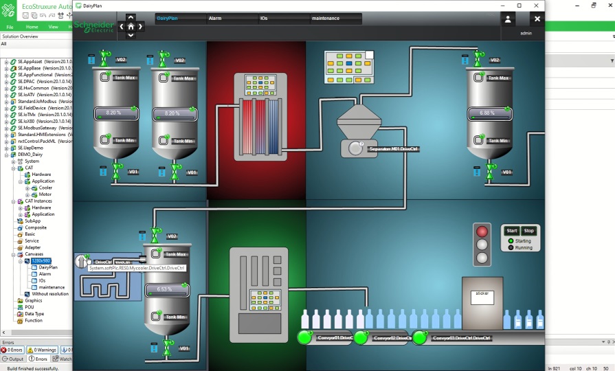
Task: Click the red stack light indicator
Action: pyautogui.click(x=482, y=232)
